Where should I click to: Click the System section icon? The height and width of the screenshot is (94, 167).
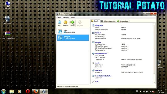coord(93,33)
